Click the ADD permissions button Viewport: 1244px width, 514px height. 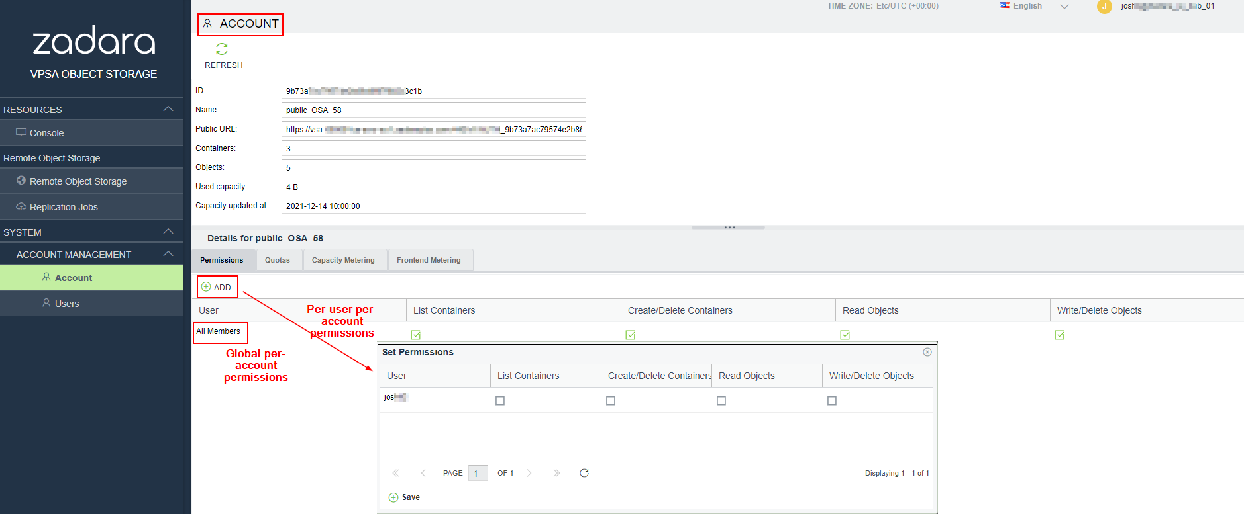217,287
